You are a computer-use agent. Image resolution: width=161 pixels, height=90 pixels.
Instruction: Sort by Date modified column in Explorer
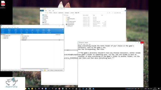click(x=86, y=15)
